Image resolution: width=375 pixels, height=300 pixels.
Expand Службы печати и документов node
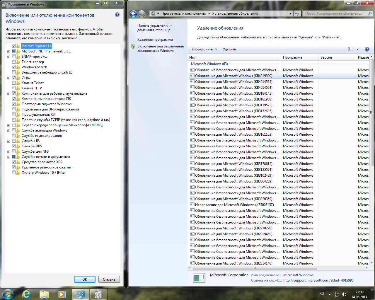click(8, 157)
